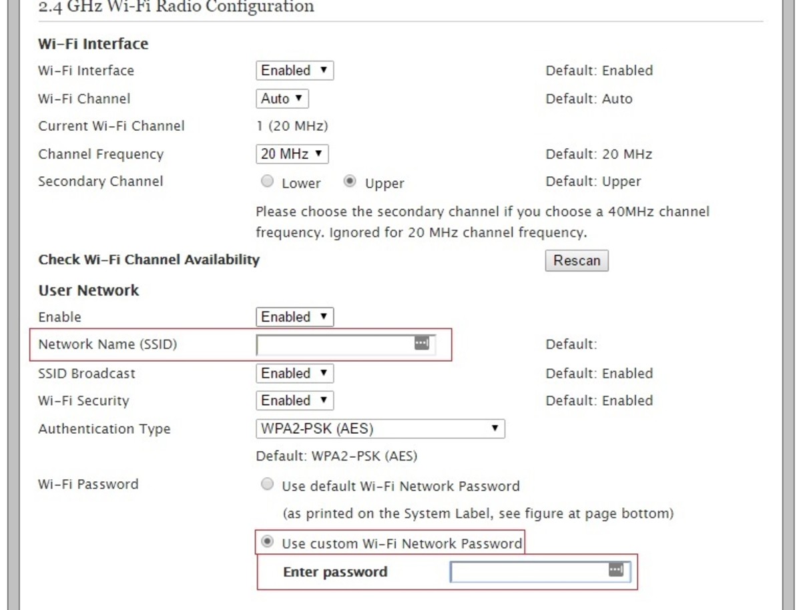Click the autofill icon in password field
The width and height of the screenshot is (801, 610).
[x=615, y=570]
